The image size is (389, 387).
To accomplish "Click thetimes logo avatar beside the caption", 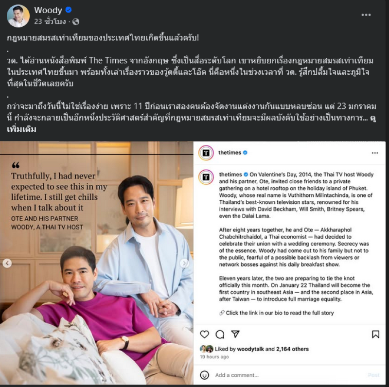I will pos(206,177).
